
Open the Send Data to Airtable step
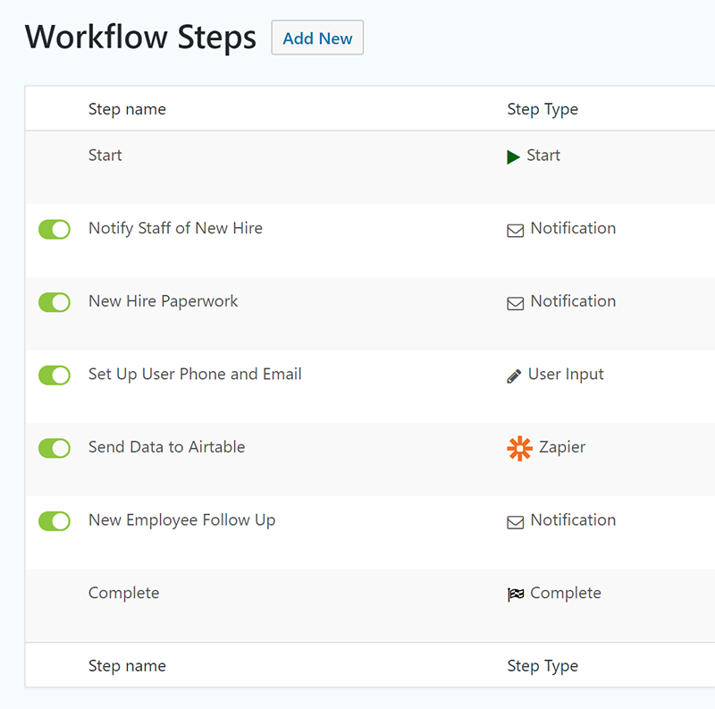click(166, 447)
